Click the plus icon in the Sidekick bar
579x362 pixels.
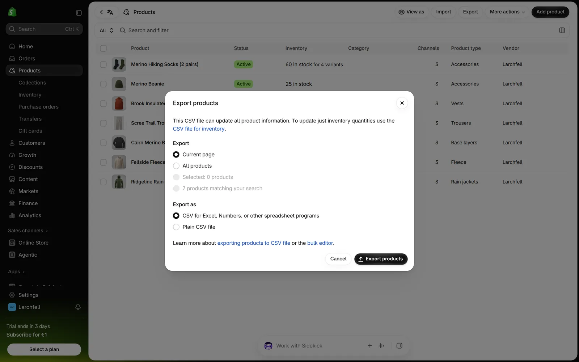[x=370, y=346]
